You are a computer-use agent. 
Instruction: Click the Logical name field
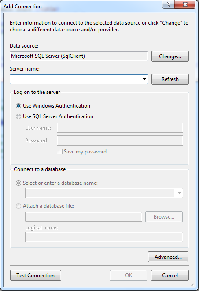(x=104, y=237)
